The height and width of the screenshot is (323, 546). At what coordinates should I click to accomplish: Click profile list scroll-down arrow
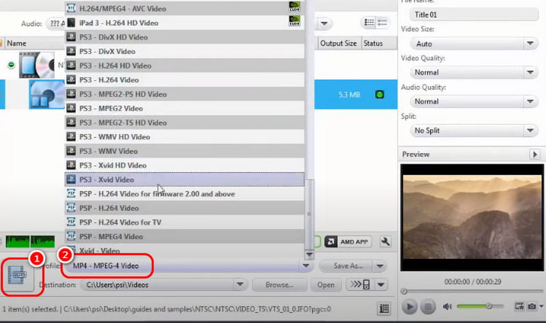[x=309, y=255]
